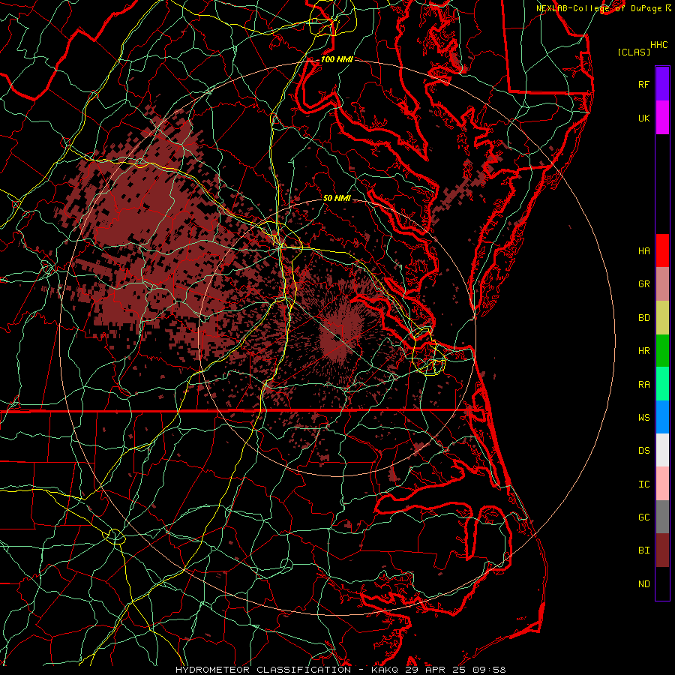Click the RF legend label
The width and height of the screenshot is (675, 675).
pyautogui.click(x=643, y=84)
